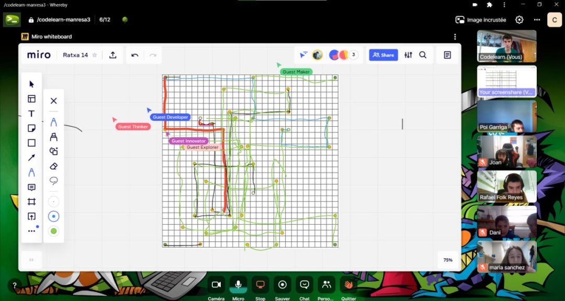The image size is (565, 301).
Task: Open the board owner avatar
Action: click(x=317, y=55)
